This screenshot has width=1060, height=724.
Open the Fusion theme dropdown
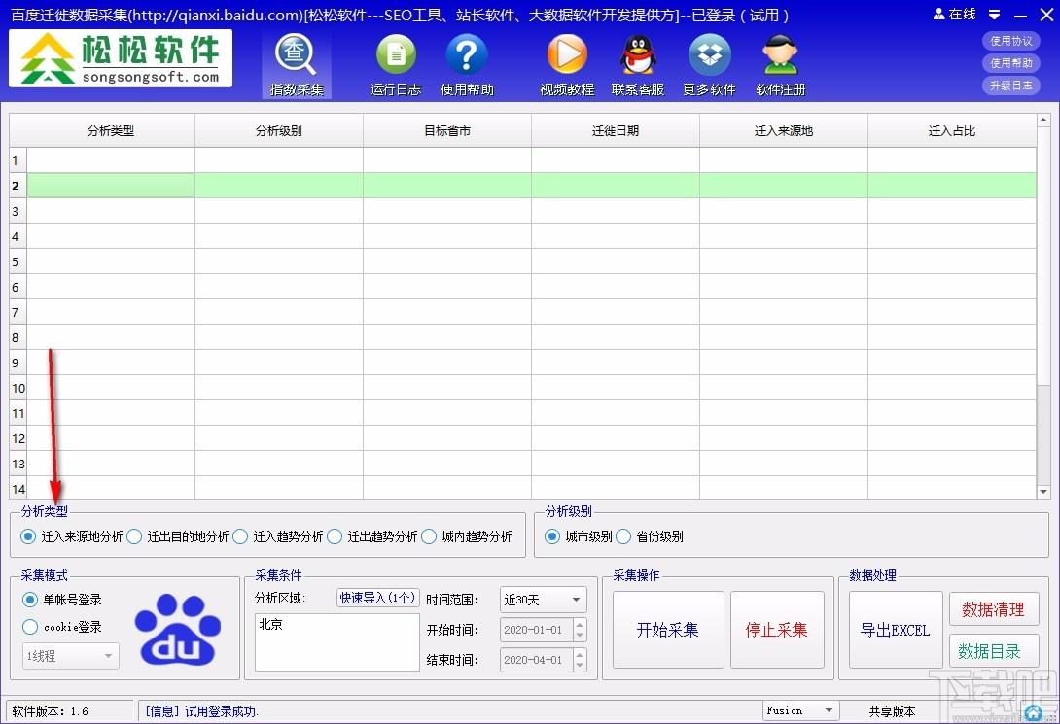click(x=800, y=710)
